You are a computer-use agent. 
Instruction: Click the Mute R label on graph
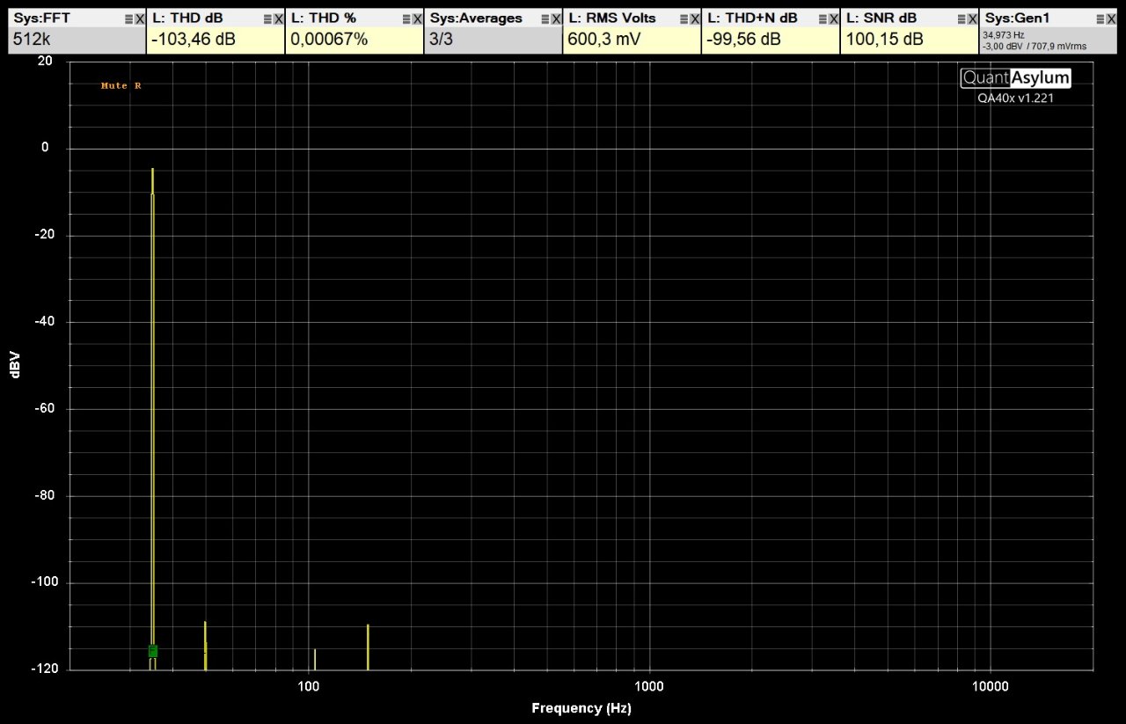coord(121,85)
